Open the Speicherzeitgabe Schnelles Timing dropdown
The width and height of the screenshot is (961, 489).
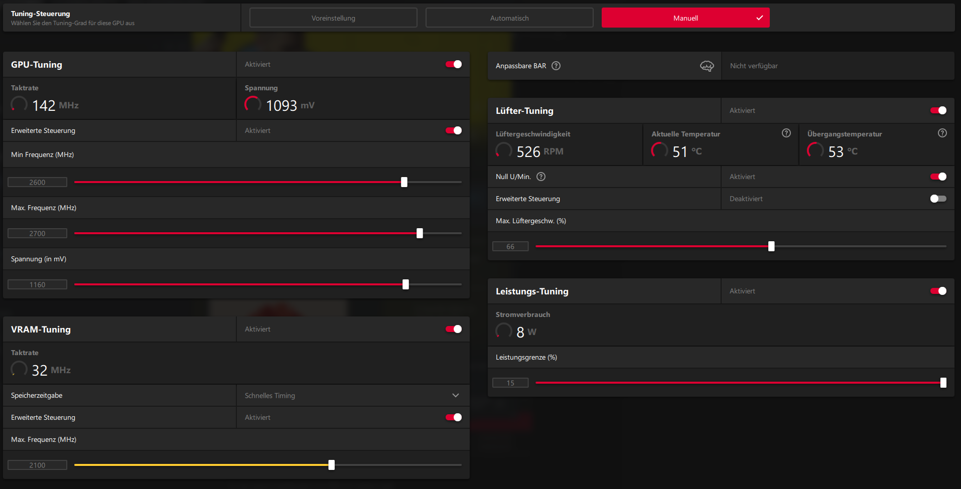coord(353,395)
